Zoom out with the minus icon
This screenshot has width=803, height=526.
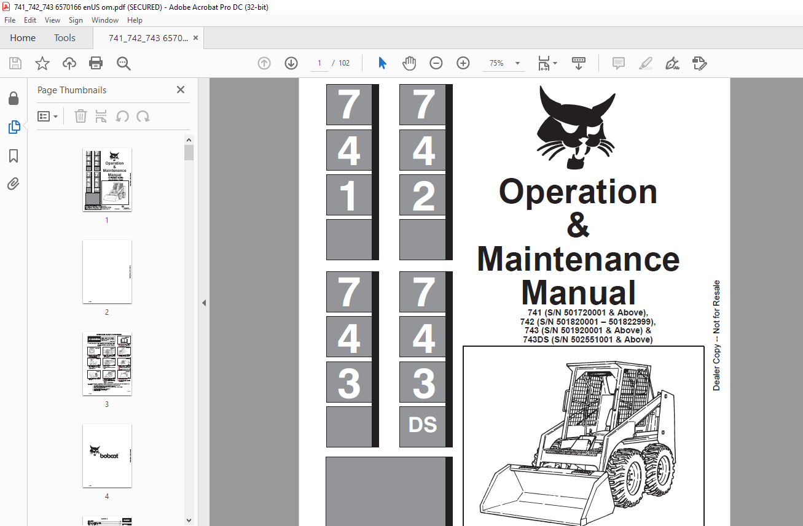(x=436, y=63)
